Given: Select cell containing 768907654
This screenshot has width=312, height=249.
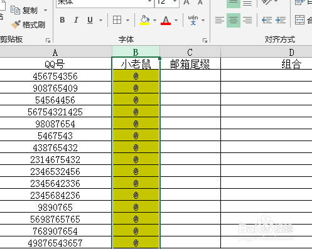Looking at the screenshot, I should click(x=55, y=231).
